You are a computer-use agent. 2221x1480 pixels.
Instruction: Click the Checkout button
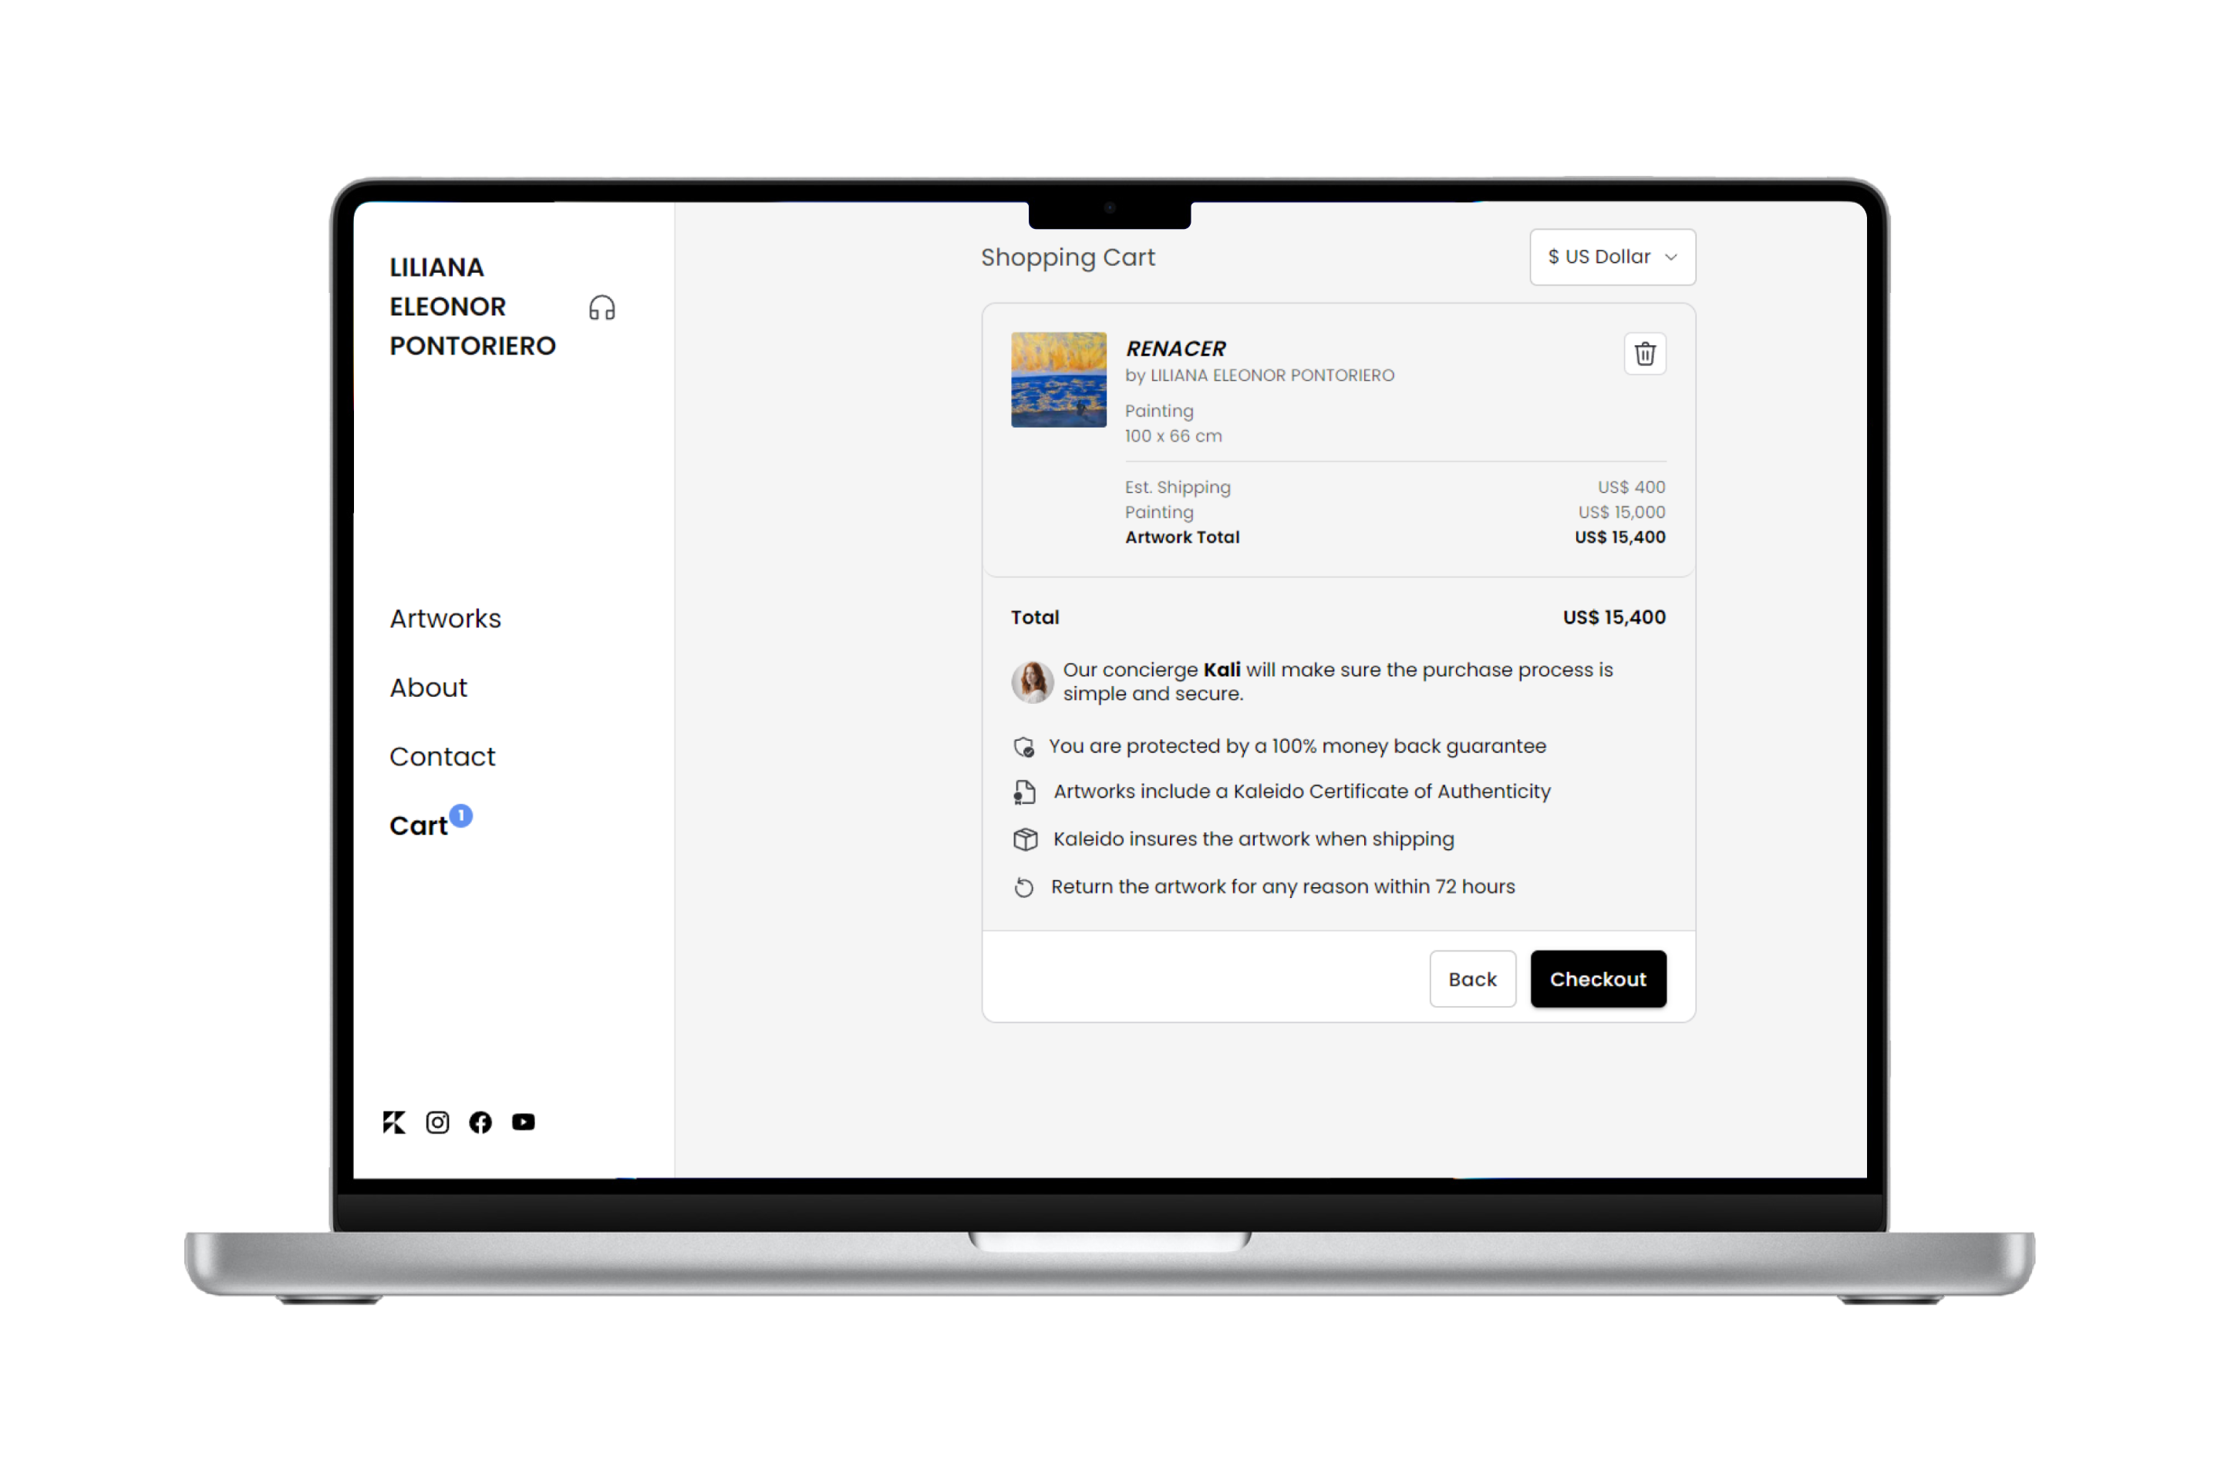[x=1598, y=980]
